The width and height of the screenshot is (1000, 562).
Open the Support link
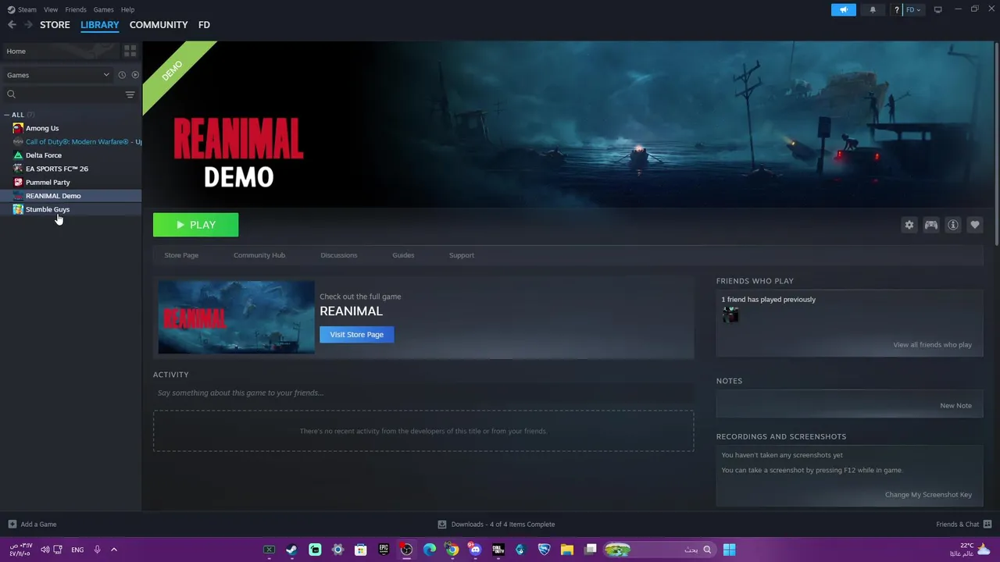(x=462, y=255)
